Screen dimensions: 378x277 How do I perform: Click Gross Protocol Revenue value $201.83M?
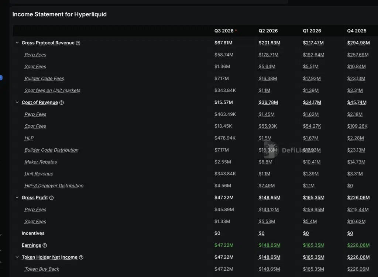269,43
